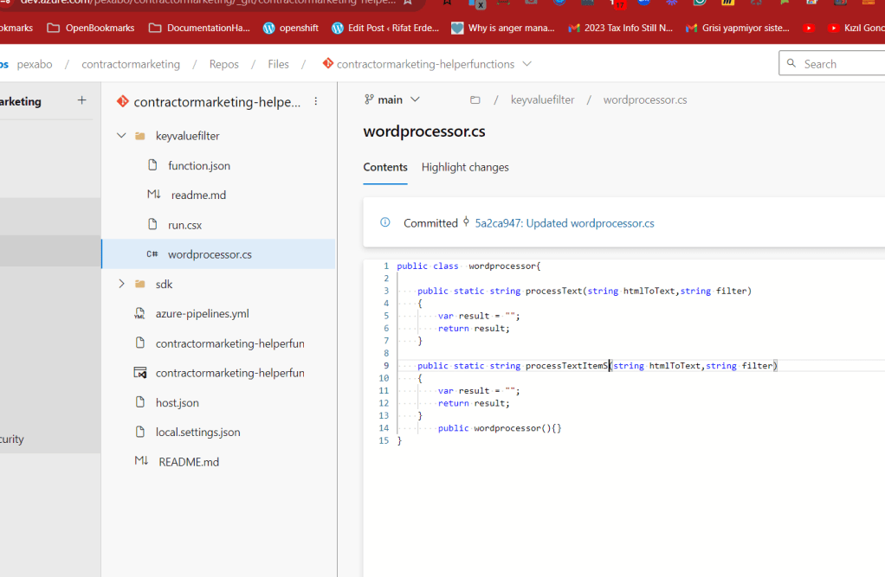Open the repository selector dropdown chevron
This screenshot has width=885, height=577.
coord(526,64)
